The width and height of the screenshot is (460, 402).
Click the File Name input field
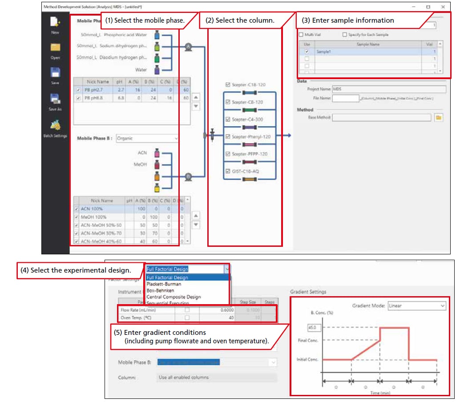tap(345, 98)
